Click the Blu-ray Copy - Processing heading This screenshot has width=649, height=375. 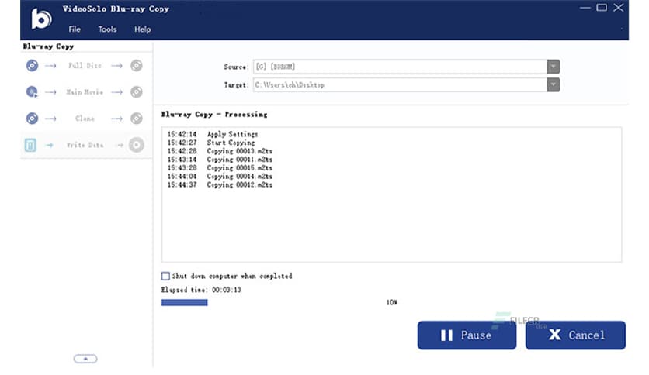[x=214, y=115]
